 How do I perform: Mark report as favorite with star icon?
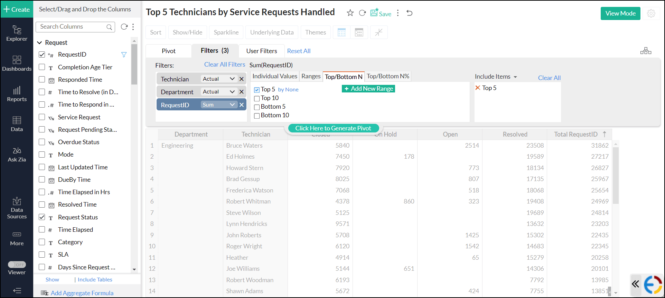click(x=350, y=13)
